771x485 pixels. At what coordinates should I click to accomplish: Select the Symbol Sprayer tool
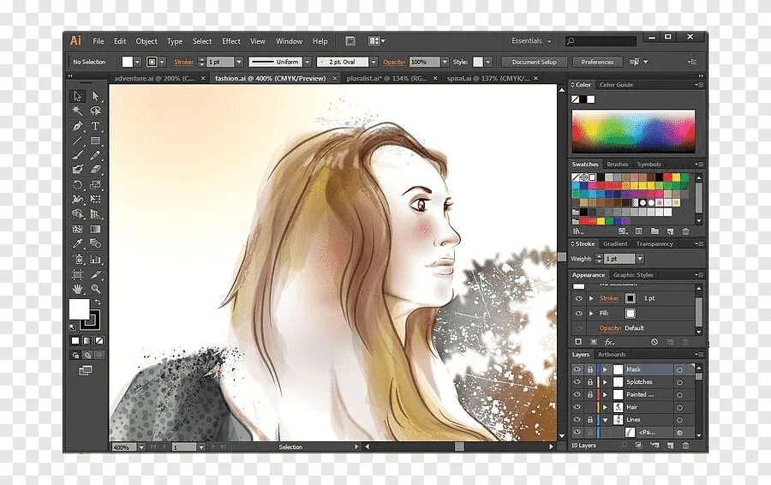click(x=77, y=260)
